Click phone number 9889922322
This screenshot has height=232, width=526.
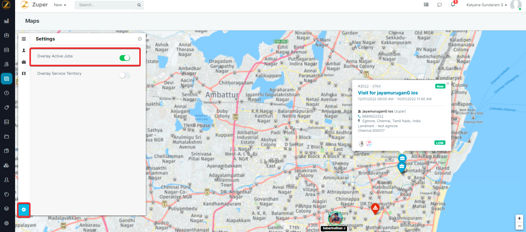point(372,116)
